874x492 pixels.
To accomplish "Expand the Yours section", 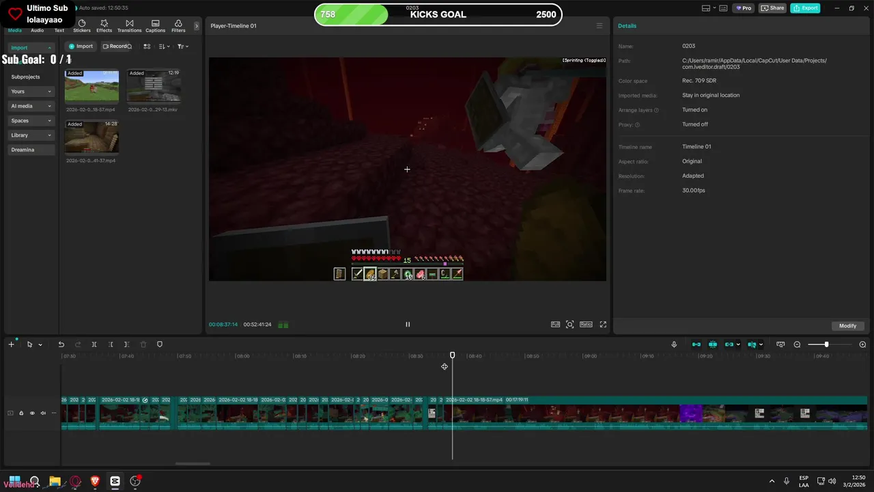I will [31, 92].
